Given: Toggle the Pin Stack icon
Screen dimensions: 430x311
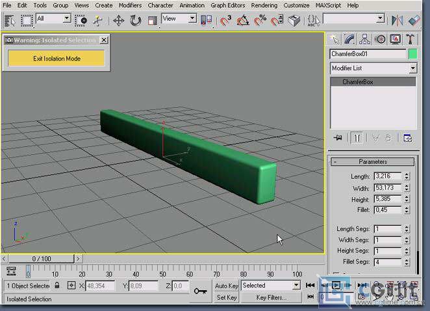Looking at the screenshot, I should [338, 138].
